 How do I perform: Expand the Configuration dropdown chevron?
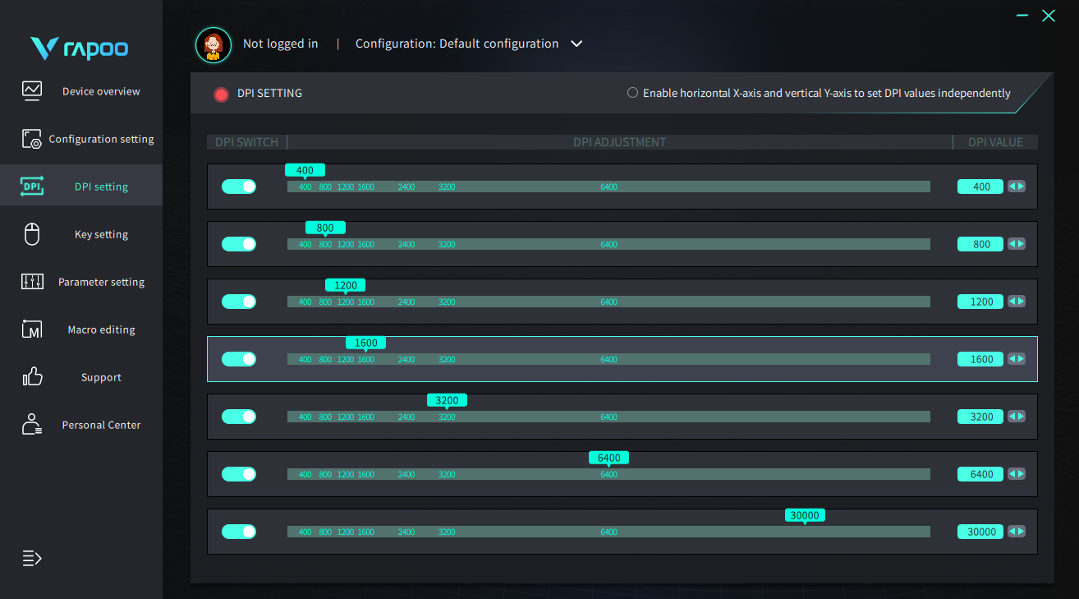pyautogui.click(x=576, y=44)
